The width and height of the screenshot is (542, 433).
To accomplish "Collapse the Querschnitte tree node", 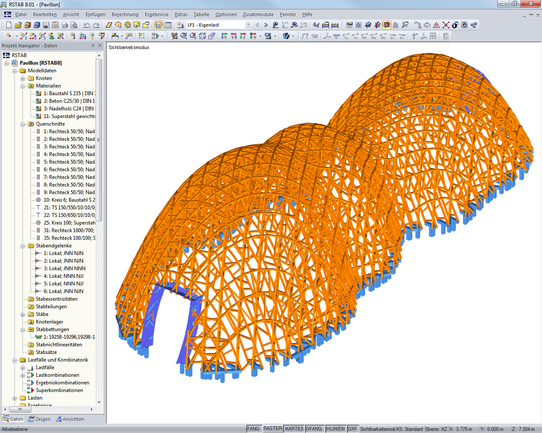I will tap(23, 124).
